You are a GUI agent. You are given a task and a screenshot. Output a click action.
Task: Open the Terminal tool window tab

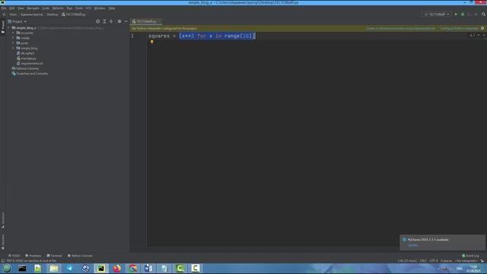coord(54,256)
